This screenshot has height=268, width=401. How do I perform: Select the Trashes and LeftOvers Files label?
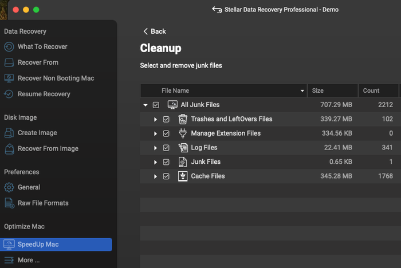(x=231, y=119)
